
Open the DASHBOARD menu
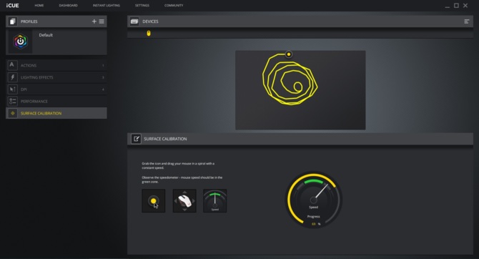pos(68,6)
